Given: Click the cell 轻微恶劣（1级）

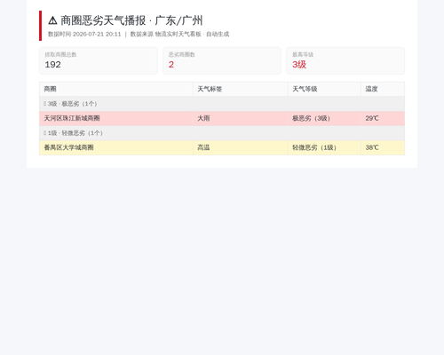Looking at the screenshot, I should coord(324,147).
